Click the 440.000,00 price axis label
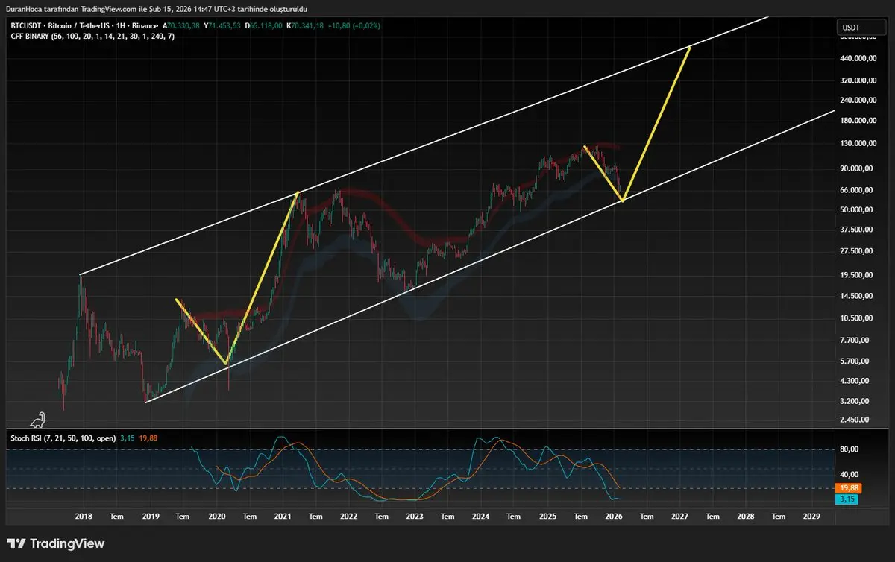Screen dimensions: 895x562 [x=858, y=58]
